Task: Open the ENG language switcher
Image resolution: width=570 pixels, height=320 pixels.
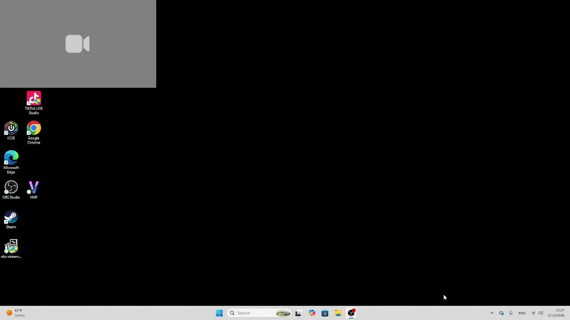Action: (x=522, y=313)
